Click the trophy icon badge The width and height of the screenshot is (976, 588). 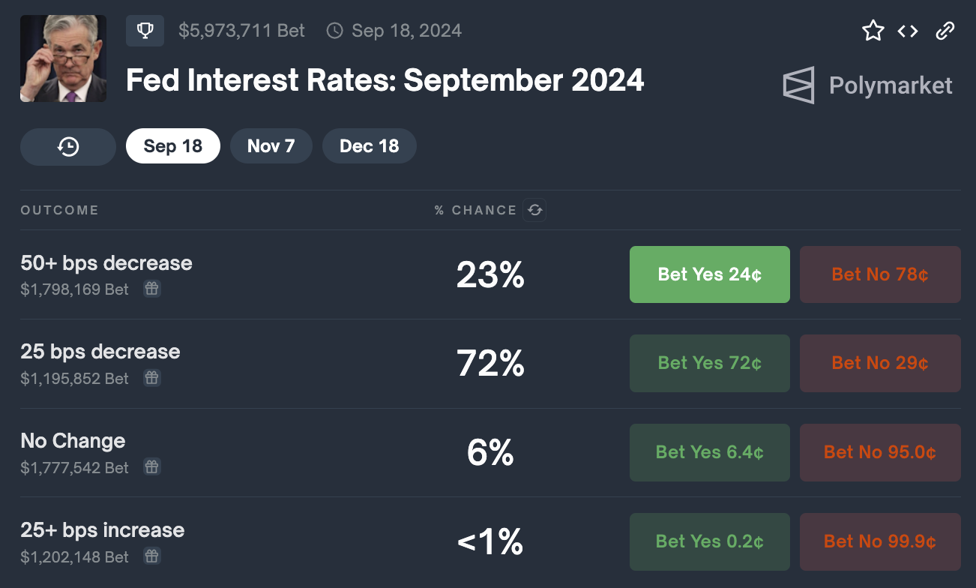point(145,31)
